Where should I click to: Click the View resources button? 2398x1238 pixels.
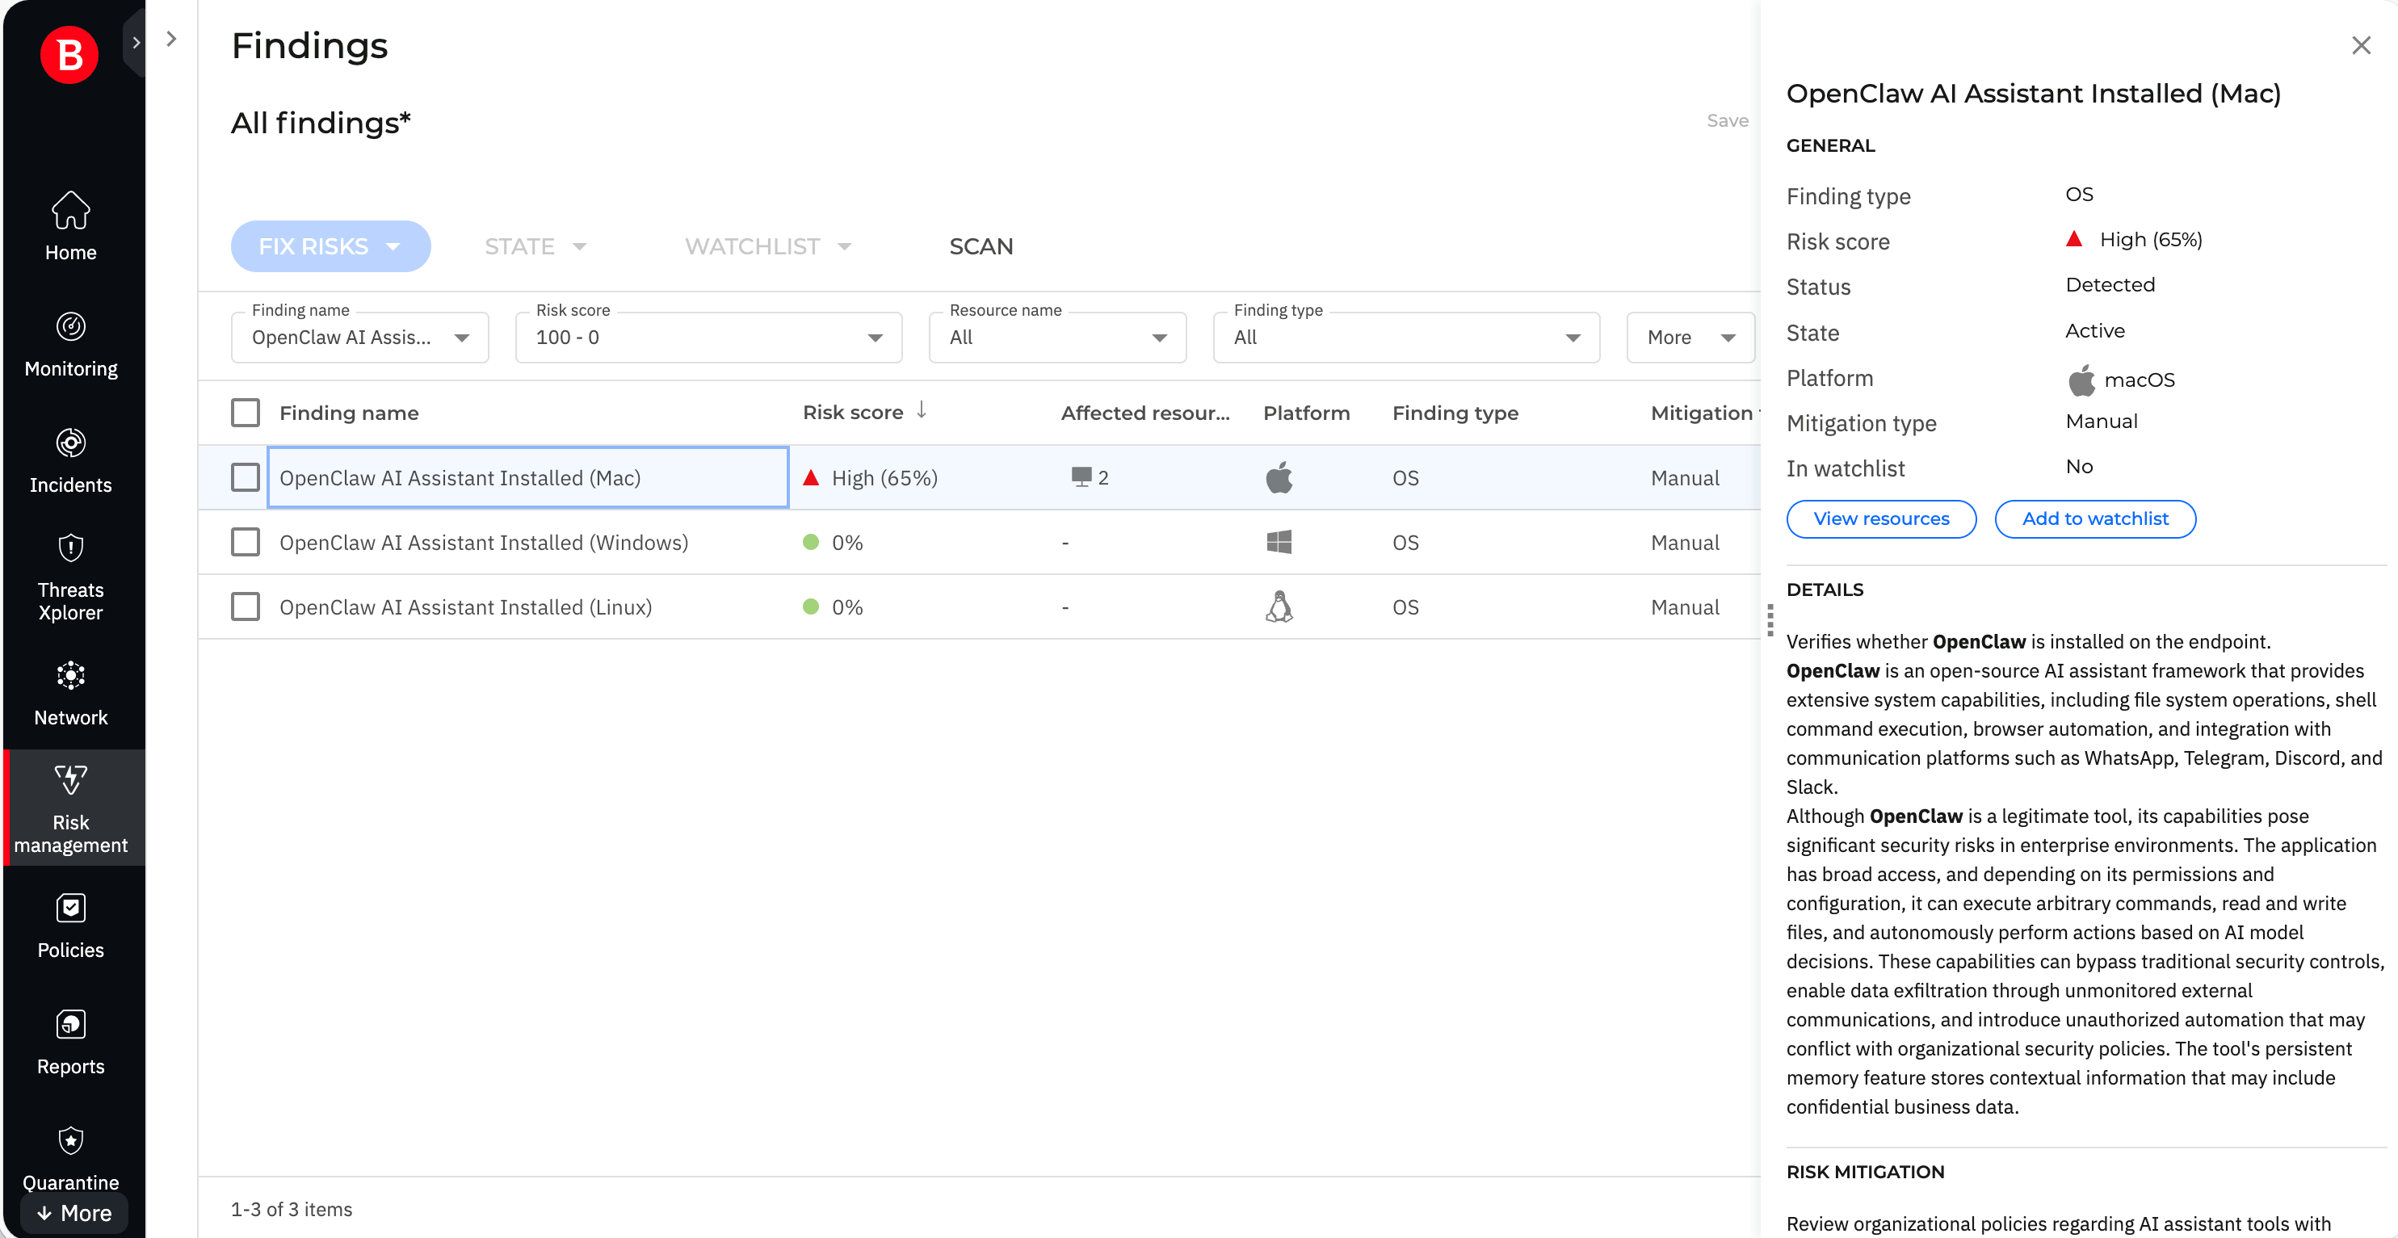point(1881,518)
